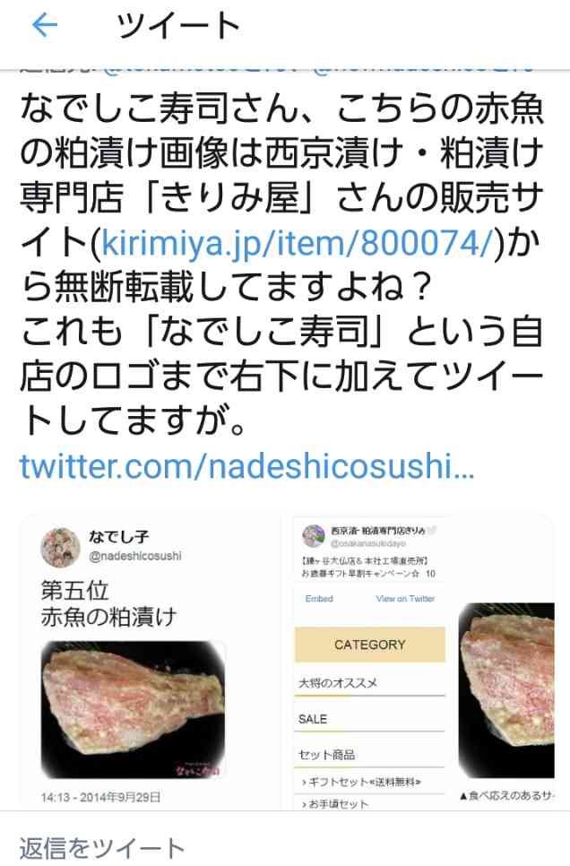This screenshot has width=570, height=866.
Task: Click the 第五位 赤魚の粕漬け tweet text
Action: 108,603
